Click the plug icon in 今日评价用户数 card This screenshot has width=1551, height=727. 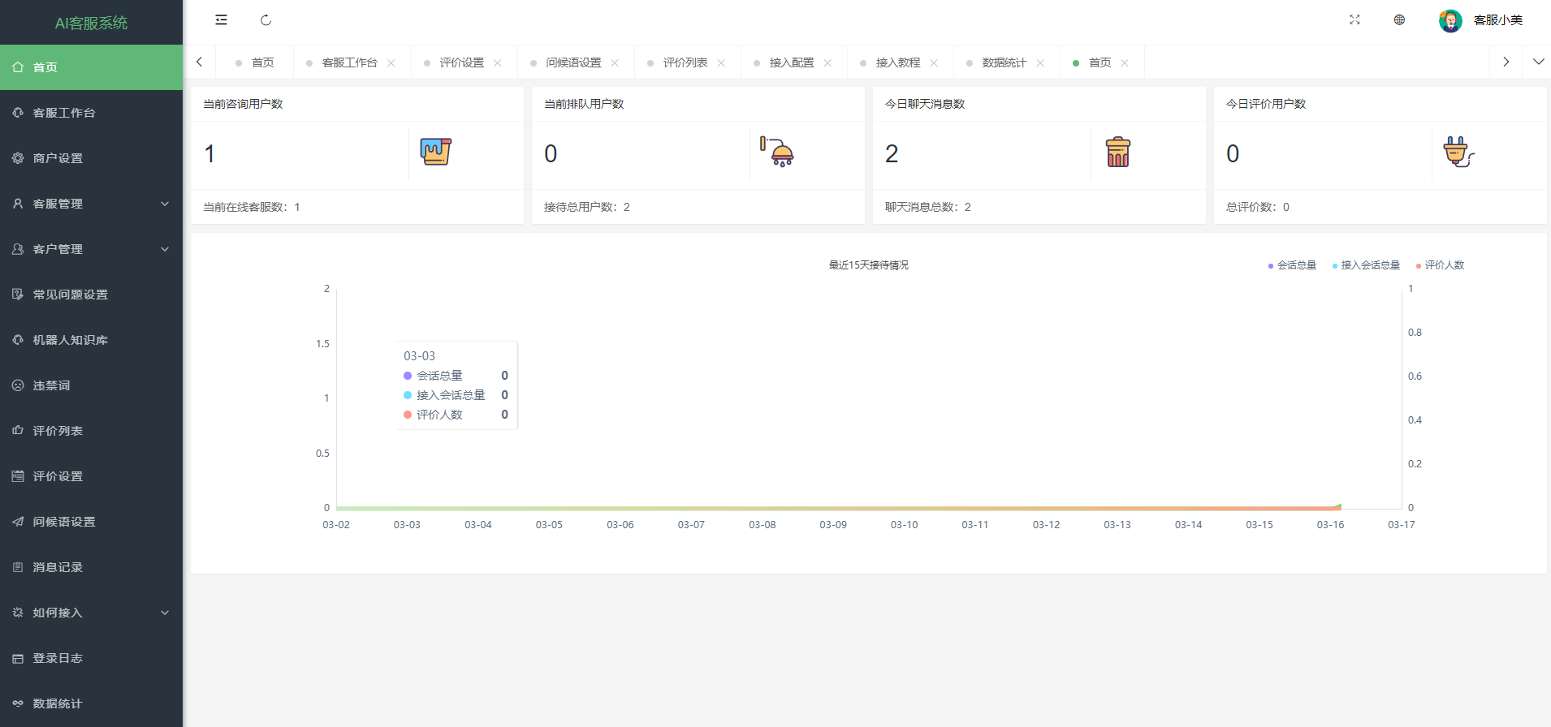1458,152
